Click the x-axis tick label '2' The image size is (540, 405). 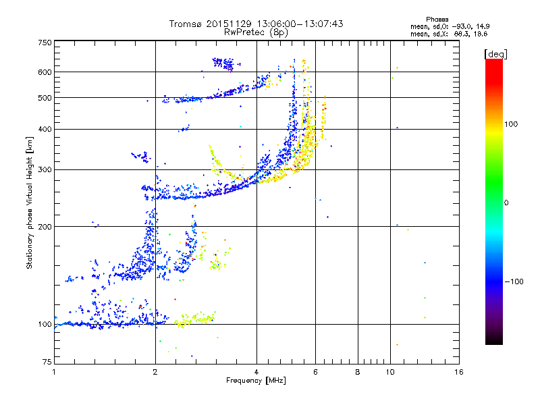[x=155, y=372]
